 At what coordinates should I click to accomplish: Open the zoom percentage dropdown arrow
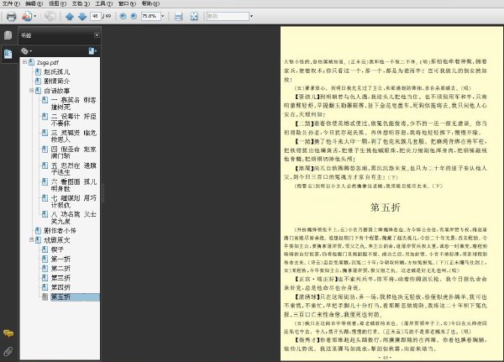[x=163, y=16]
